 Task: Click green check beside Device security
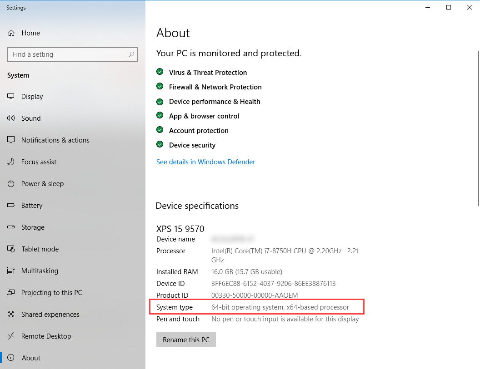point(160,144)
